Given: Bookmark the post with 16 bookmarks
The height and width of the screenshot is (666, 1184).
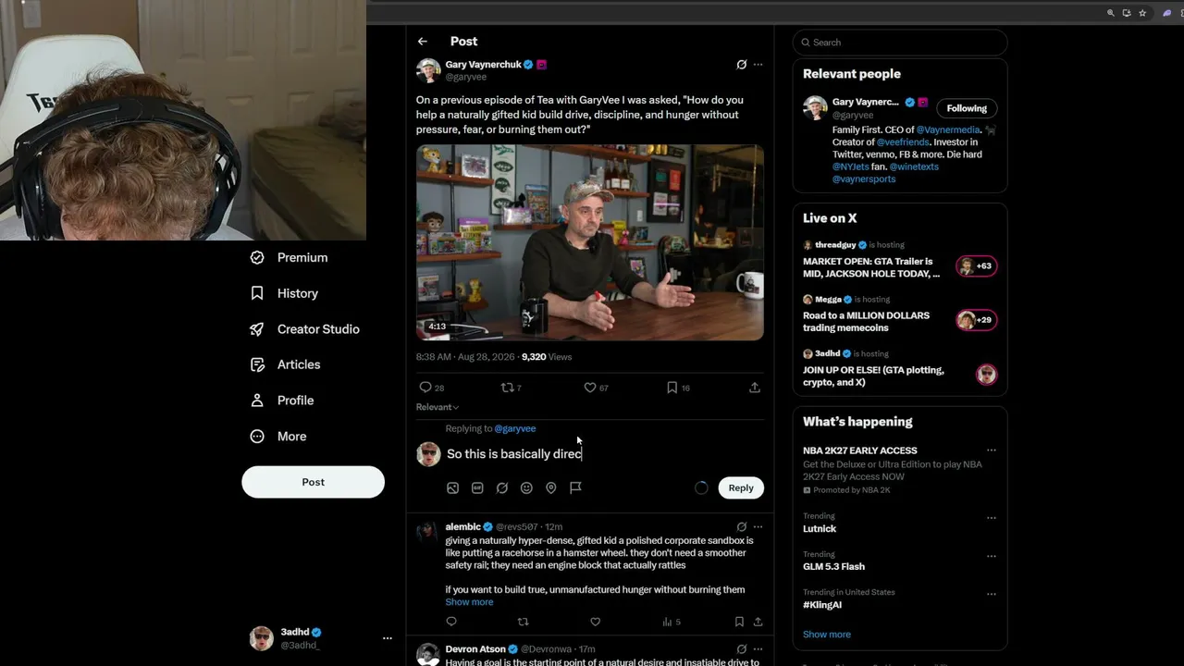Looking at the screenshot, I should 672,388.
